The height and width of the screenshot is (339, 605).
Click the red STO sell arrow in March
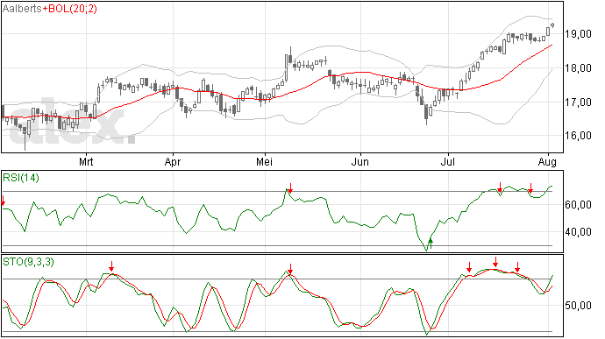pyautogui.click(x=111, y=266)
